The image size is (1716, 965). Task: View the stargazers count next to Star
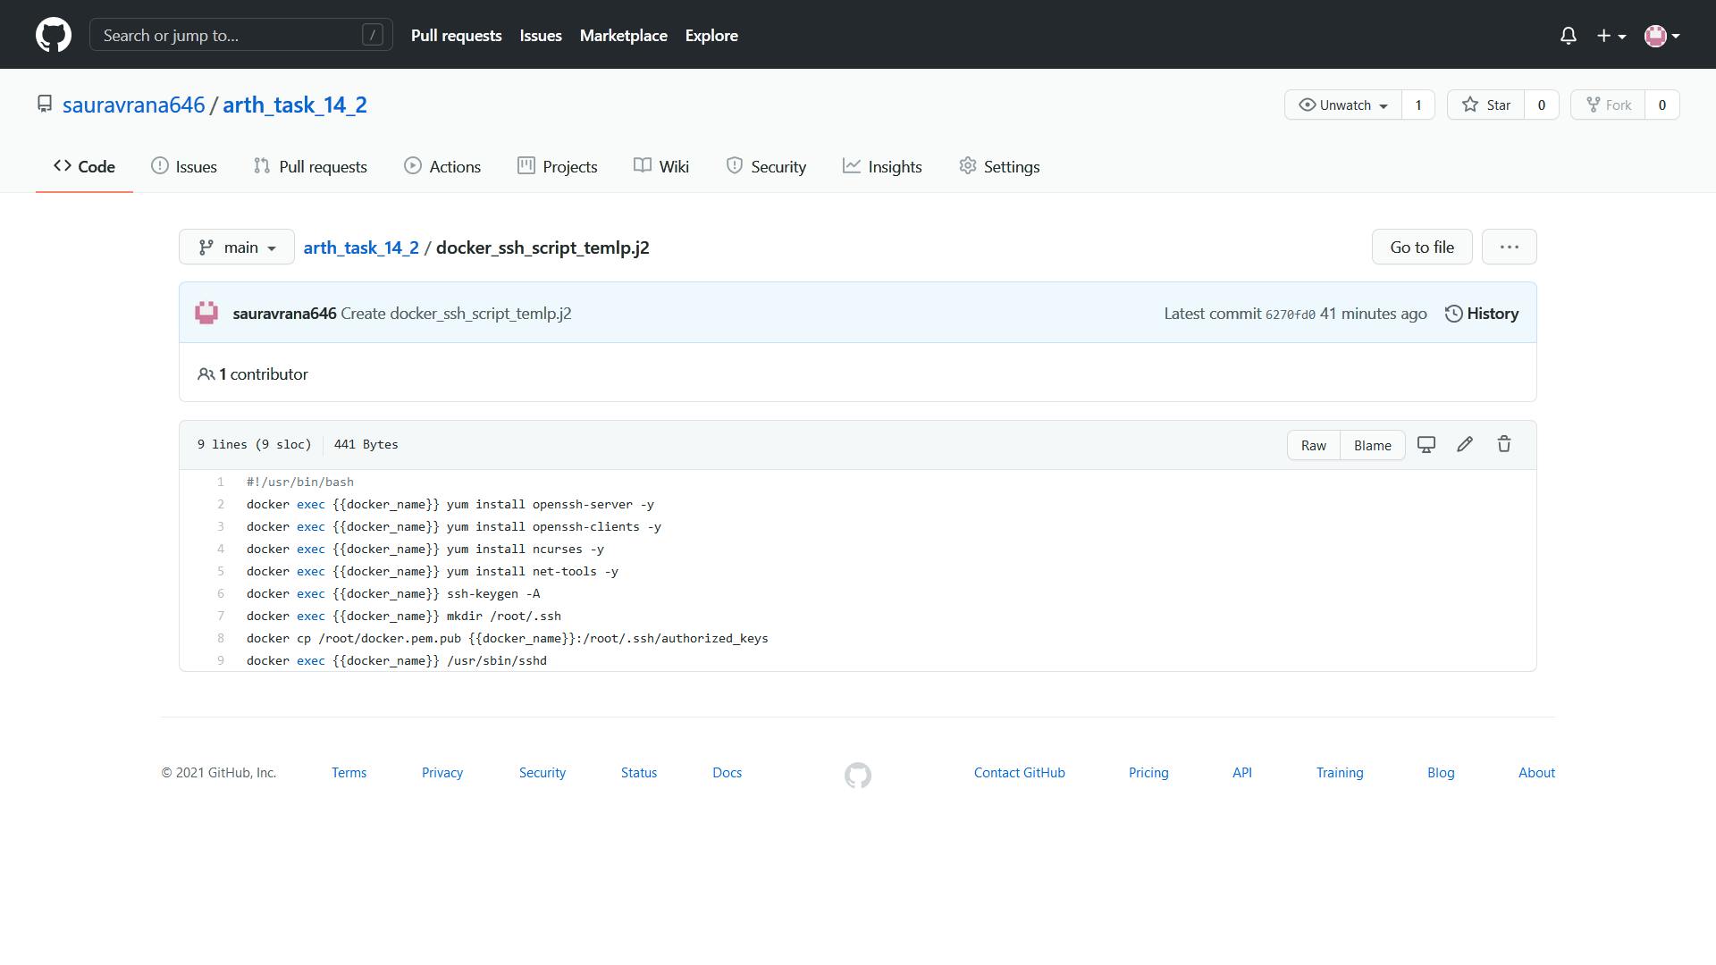[x=1541, y=105]
